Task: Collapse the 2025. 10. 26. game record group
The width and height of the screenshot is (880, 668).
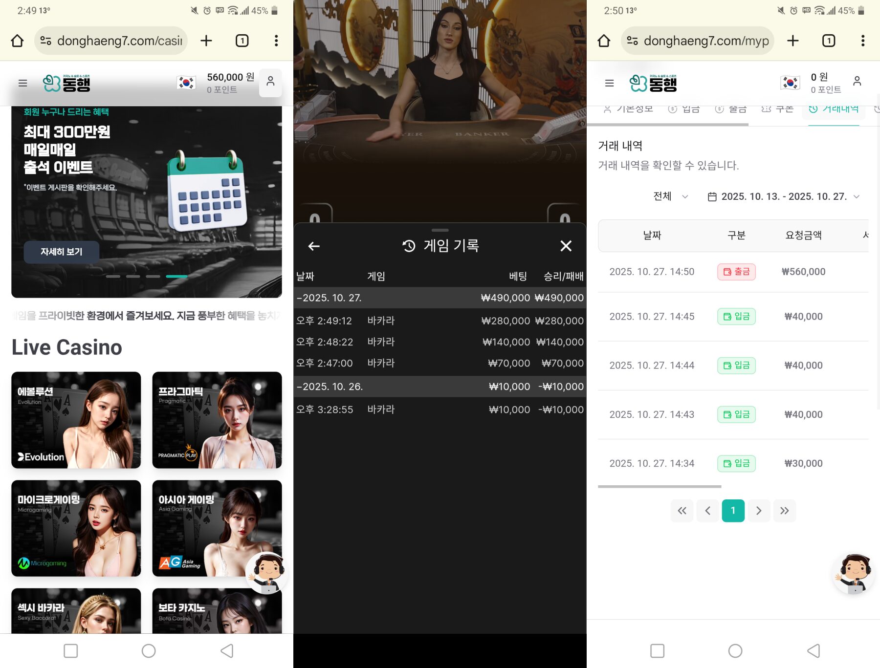Action: pyautogui.click(x=330, y=387)
